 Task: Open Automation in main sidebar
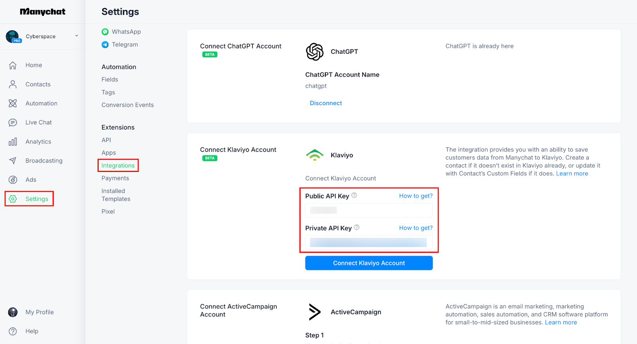[x=41, y=103]
